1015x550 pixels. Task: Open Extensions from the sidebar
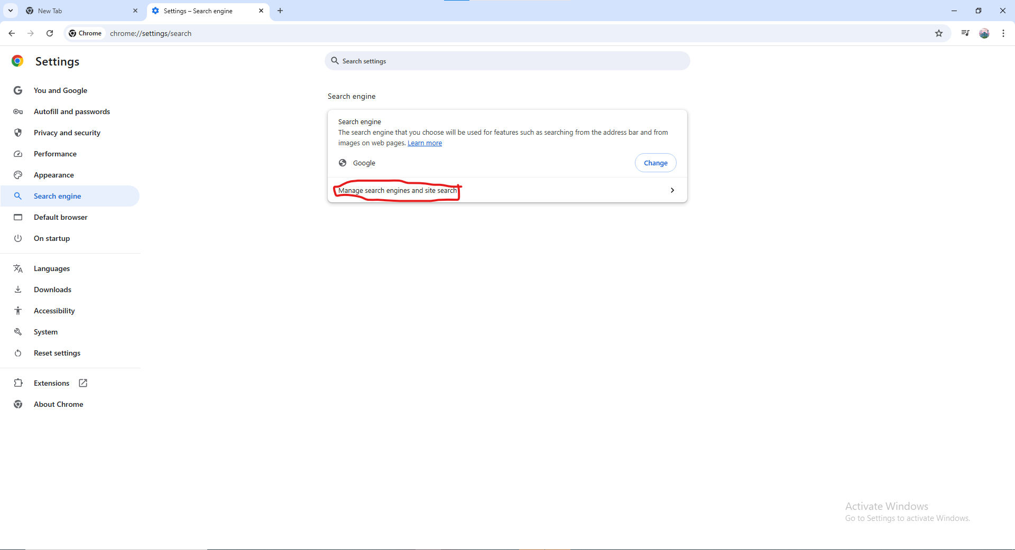click(51, 383)
